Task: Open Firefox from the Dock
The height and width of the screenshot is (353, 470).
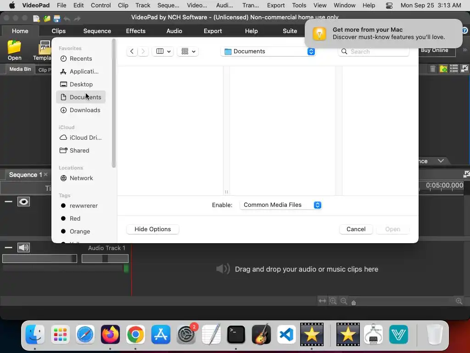Action: (110, 335)
